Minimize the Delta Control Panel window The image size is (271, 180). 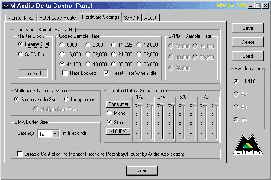pyautogui.click(x=251, y=6)
